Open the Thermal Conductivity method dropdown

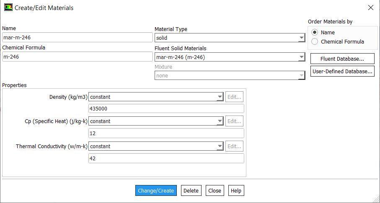pyautogui.click(x=156, y=146)
